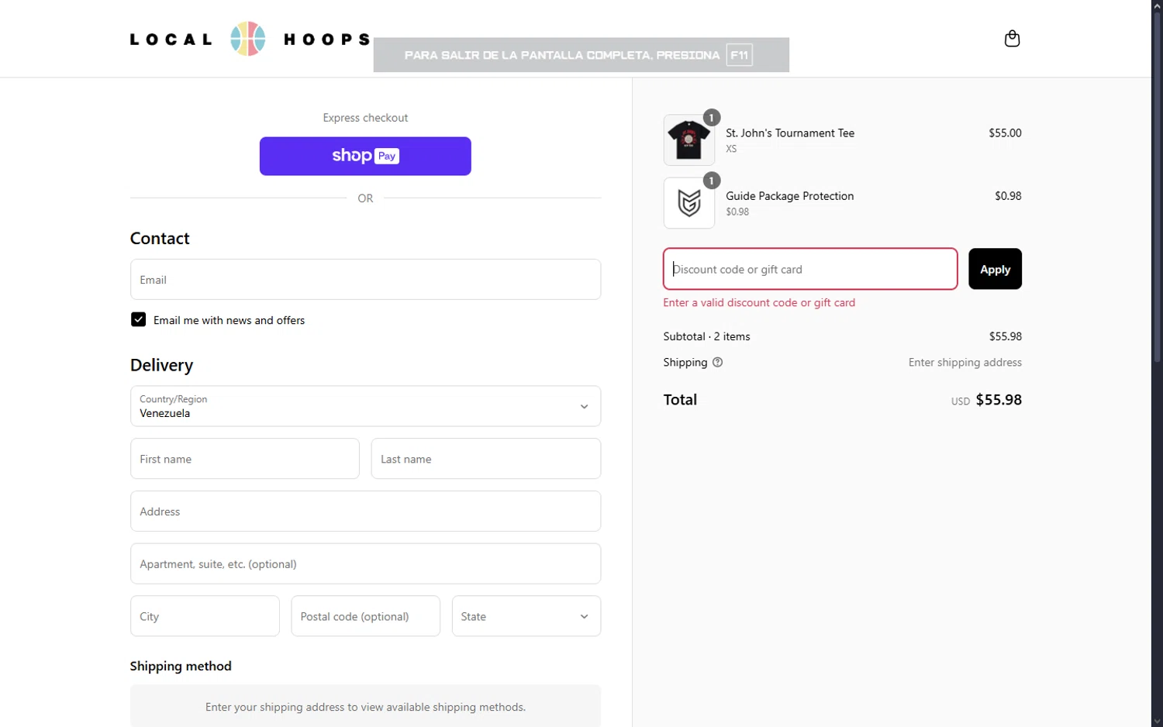This screenshot has height=727, width=1163.
Task: Expand the State dropdown
Action: (526, 616)
